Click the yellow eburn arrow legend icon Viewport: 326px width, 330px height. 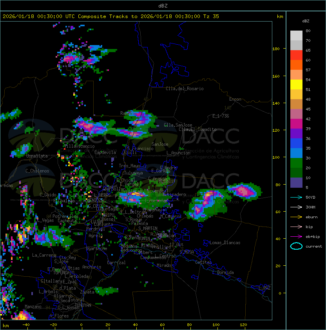(296, 217)
